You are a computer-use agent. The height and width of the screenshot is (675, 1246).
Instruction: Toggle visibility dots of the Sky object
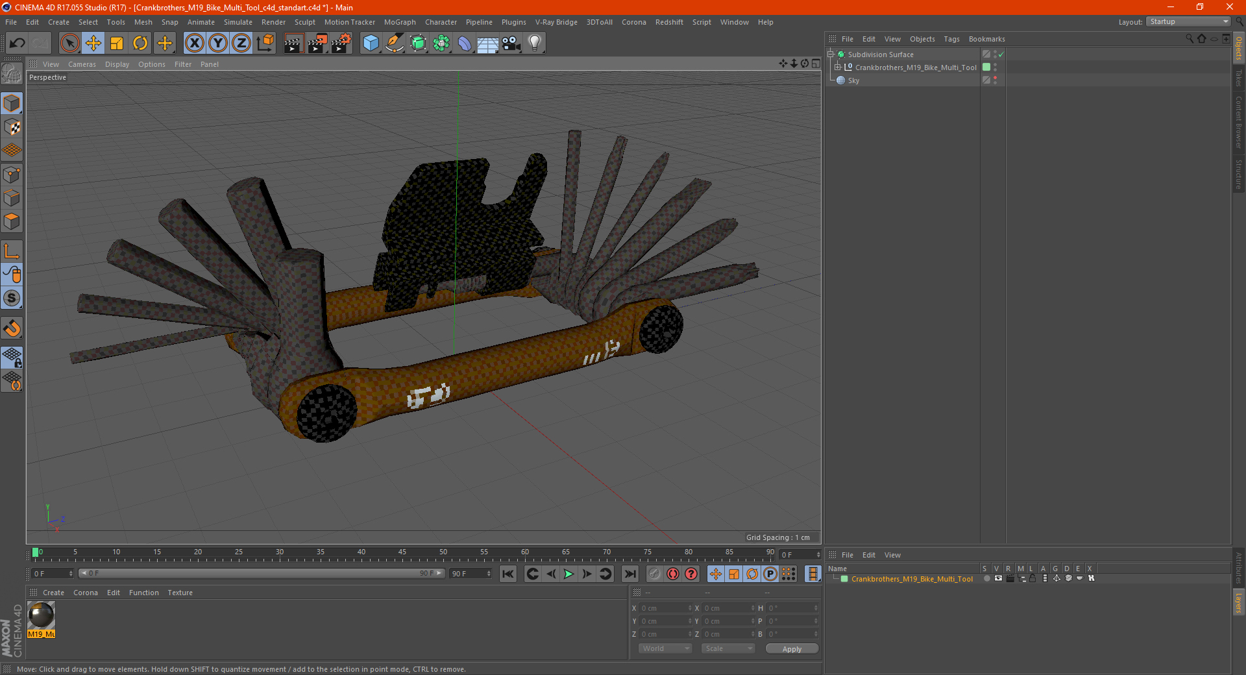[995, 80]
